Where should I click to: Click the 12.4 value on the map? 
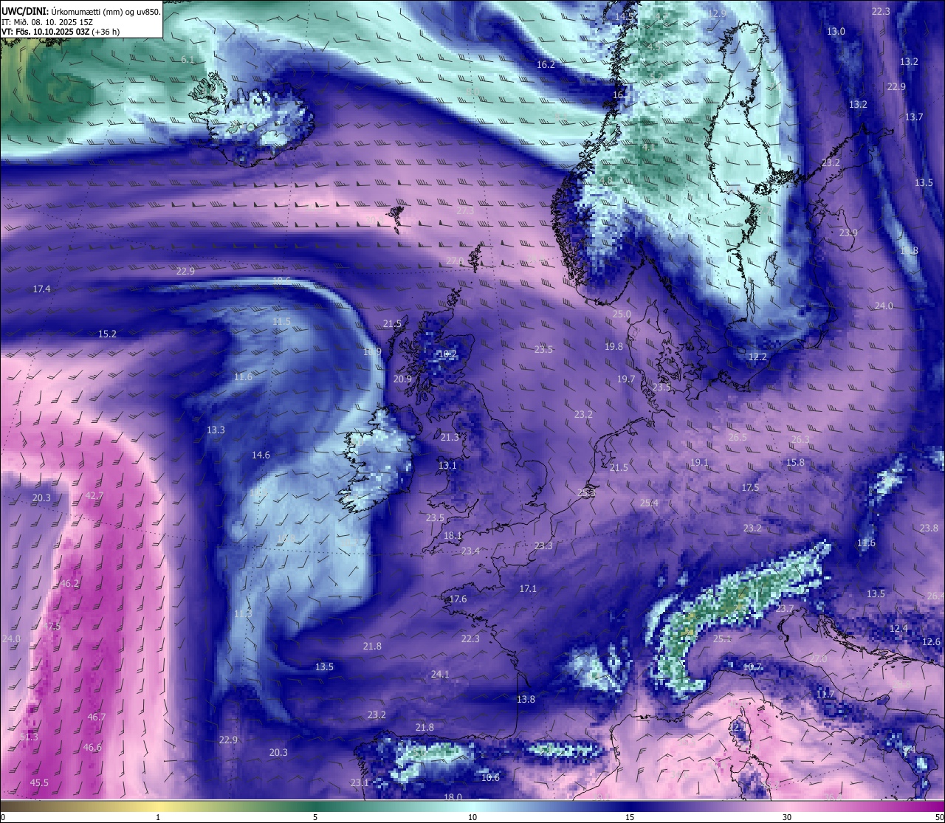898,628
